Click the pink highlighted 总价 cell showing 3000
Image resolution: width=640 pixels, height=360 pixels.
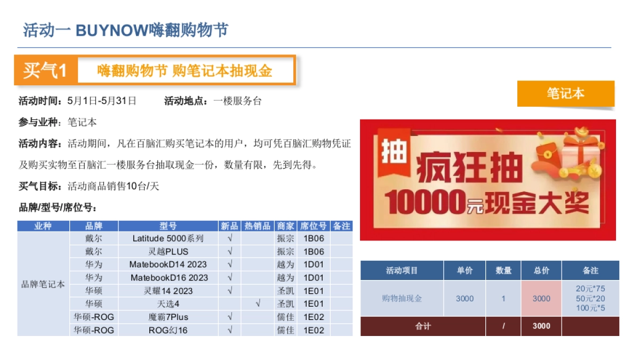pyautogui.click(x=541, y=299)
